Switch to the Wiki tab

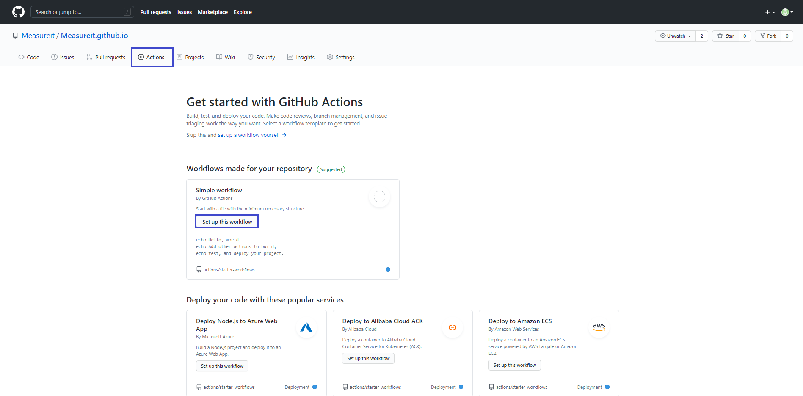click(x=226, y=57)
